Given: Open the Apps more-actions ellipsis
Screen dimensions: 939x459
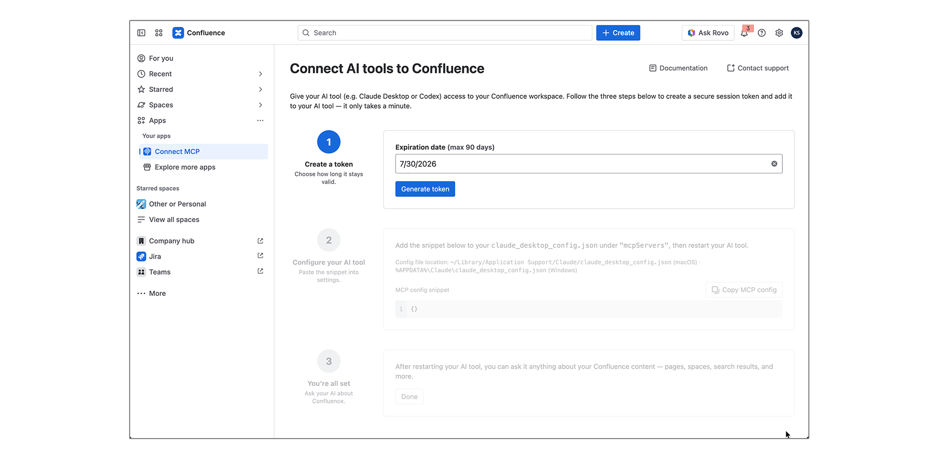Looking at the screenshot, I should [x=260, y=120].
